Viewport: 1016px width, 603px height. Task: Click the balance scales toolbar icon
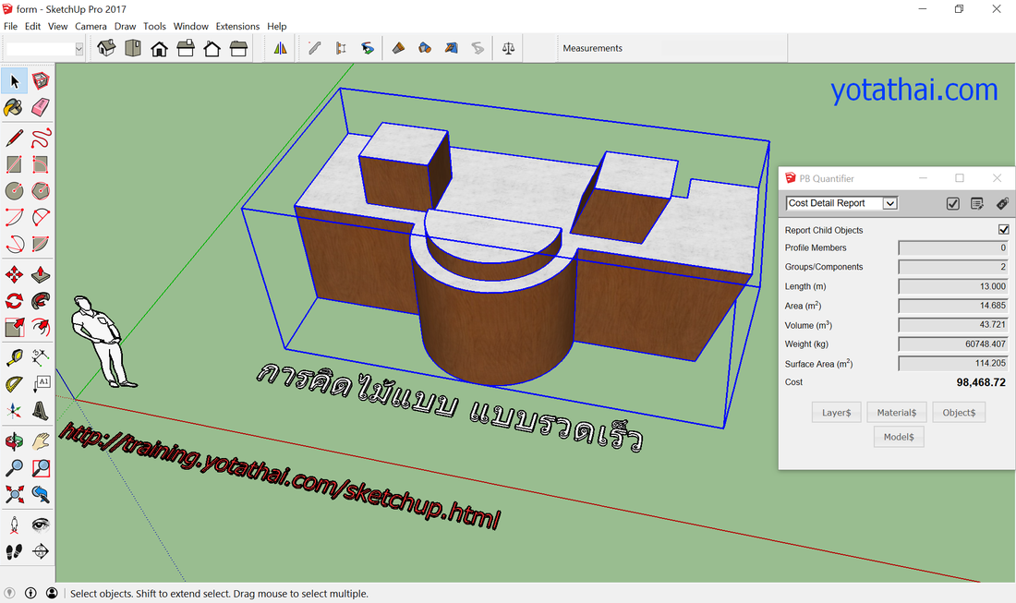point(508,48)
